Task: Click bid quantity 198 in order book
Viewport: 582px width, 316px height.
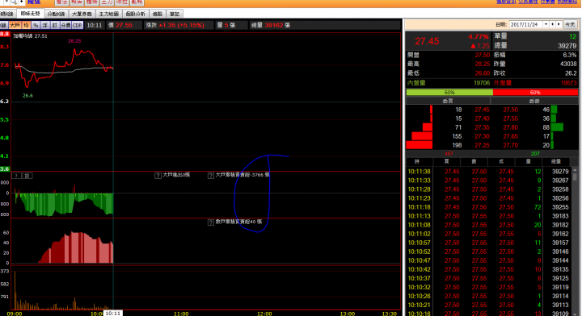Action: click(457, 145)
